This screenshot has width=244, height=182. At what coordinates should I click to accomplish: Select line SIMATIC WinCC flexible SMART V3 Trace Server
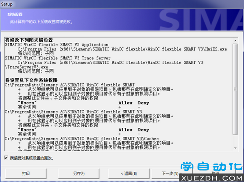(x=58, y=58)
